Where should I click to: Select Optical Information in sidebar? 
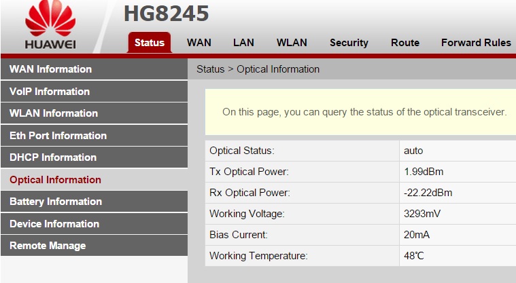(55, 180)
